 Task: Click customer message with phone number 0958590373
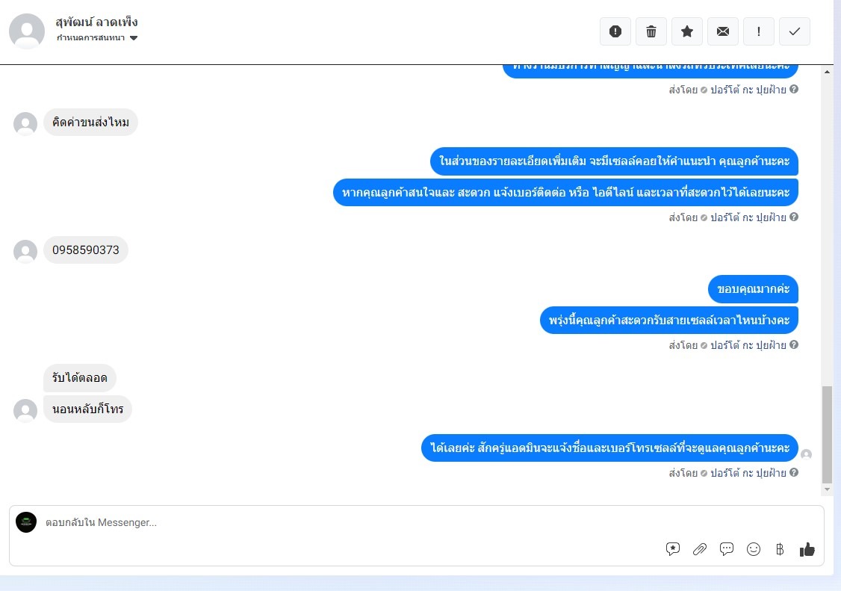(86, 250)
